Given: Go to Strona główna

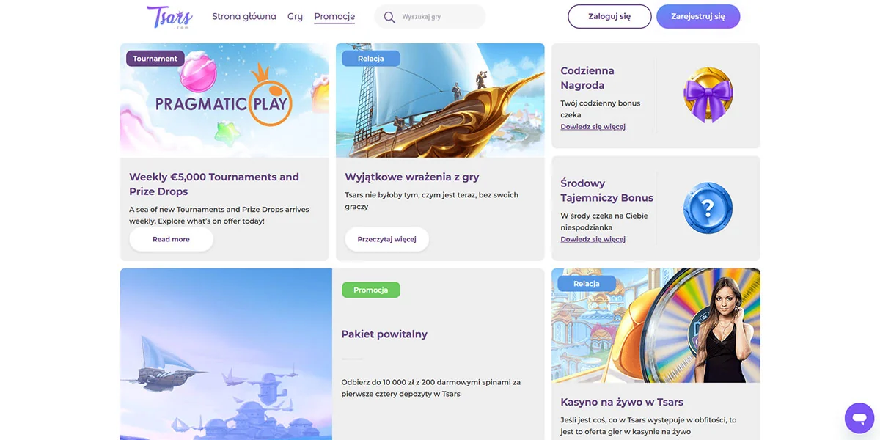Looking at the screenshot, I should click(244, 16).
